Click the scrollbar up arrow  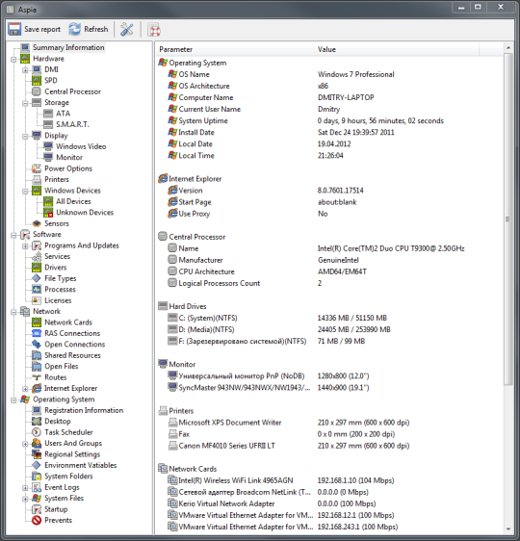(x=507, y=47)
